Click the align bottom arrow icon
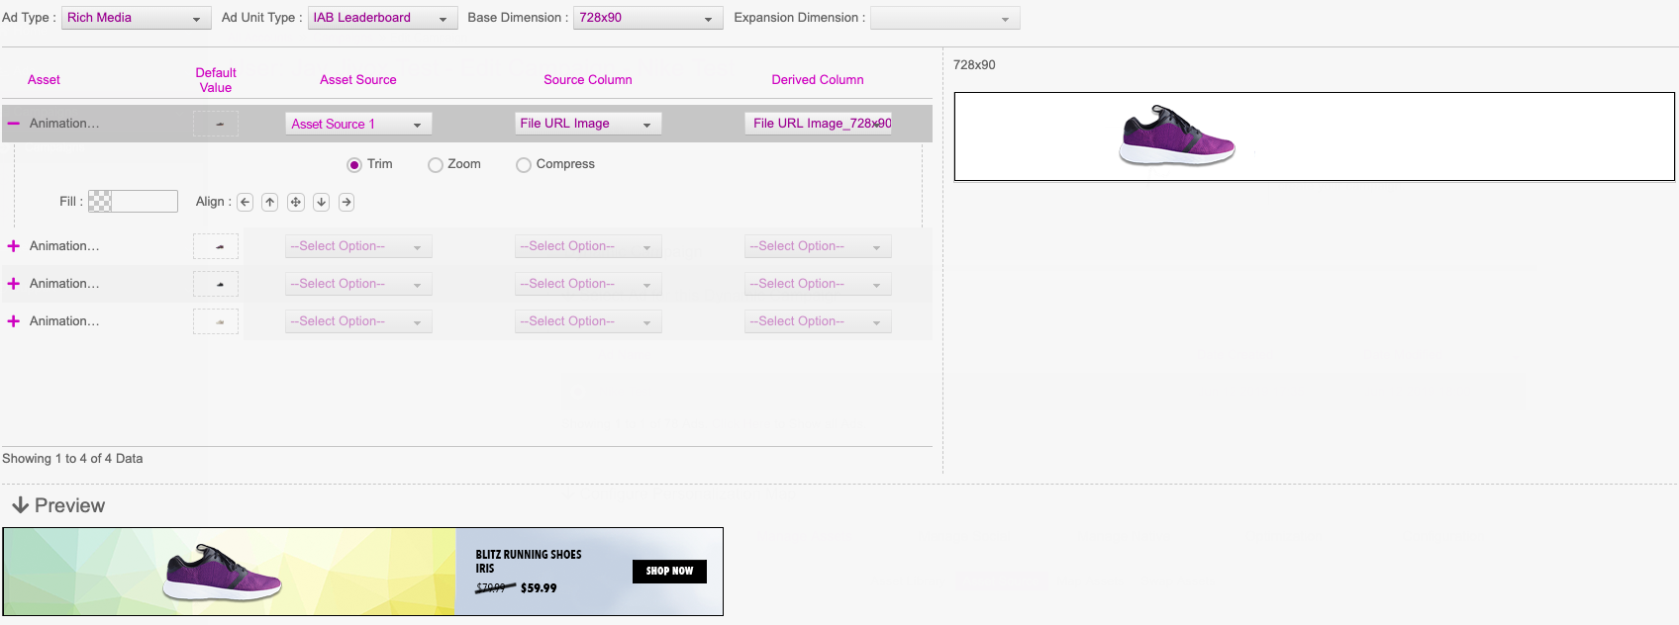Screen dimensions: 1679x625 pyautogui.click(x=321, y=202)
